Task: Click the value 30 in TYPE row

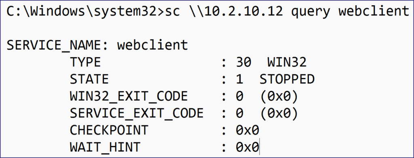Action: (x=243, y=63)
